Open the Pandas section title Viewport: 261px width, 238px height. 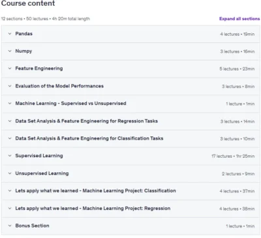point(24,34)
